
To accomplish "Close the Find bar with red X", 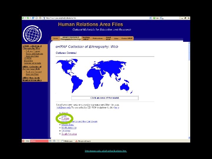I will (23, 141).
